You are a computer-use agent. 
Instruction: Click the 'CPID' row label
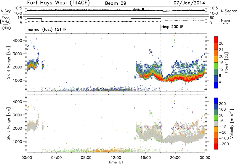click(x=7, y=28)
